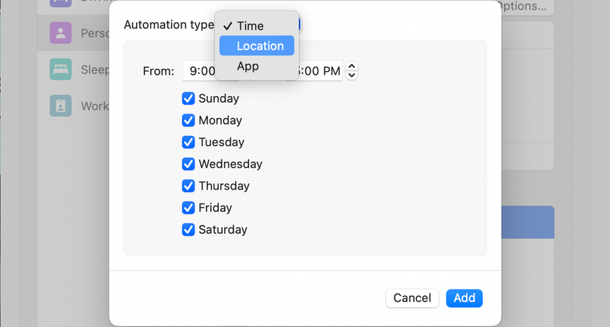Image resolution: width=610 pixels, height=327 pixels.
Task: Click the From start time field
Action: pos(199,71)
